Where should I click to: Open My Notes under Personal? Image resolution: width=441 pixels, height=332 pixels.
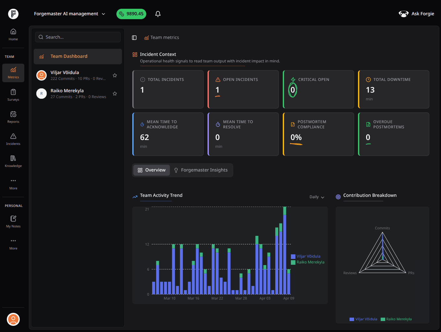coord(13,221)
